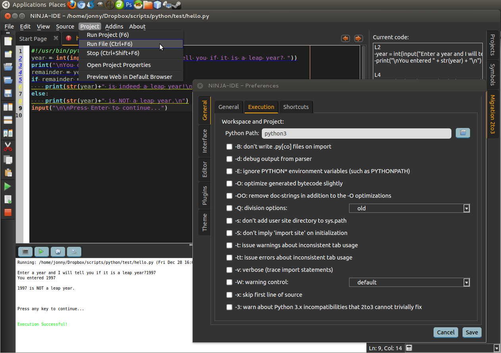
Task: Run project with green play icon in left toolbar
Action: [x=8, y=186]
